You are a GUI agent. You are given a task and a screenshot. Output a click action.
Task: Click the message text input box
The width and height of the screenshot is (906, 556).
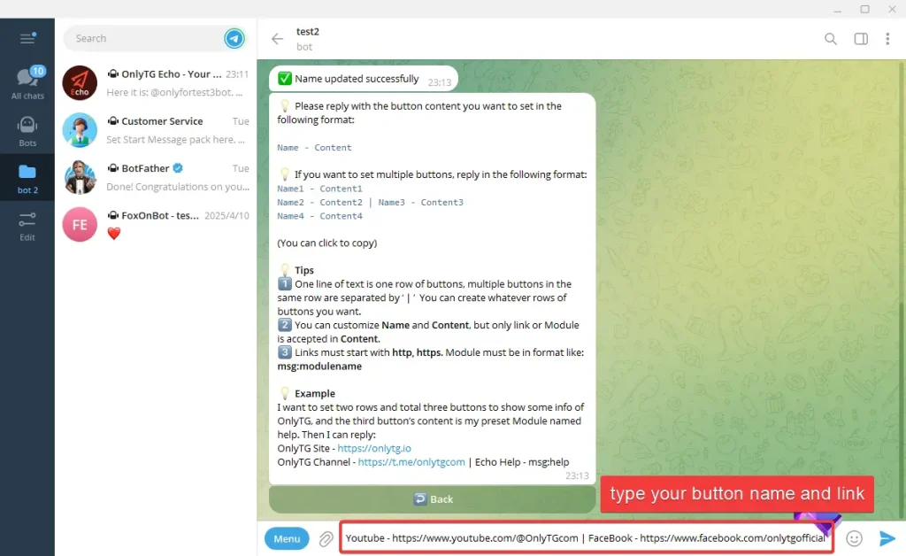pyautogui.click(x=584, y=538)
